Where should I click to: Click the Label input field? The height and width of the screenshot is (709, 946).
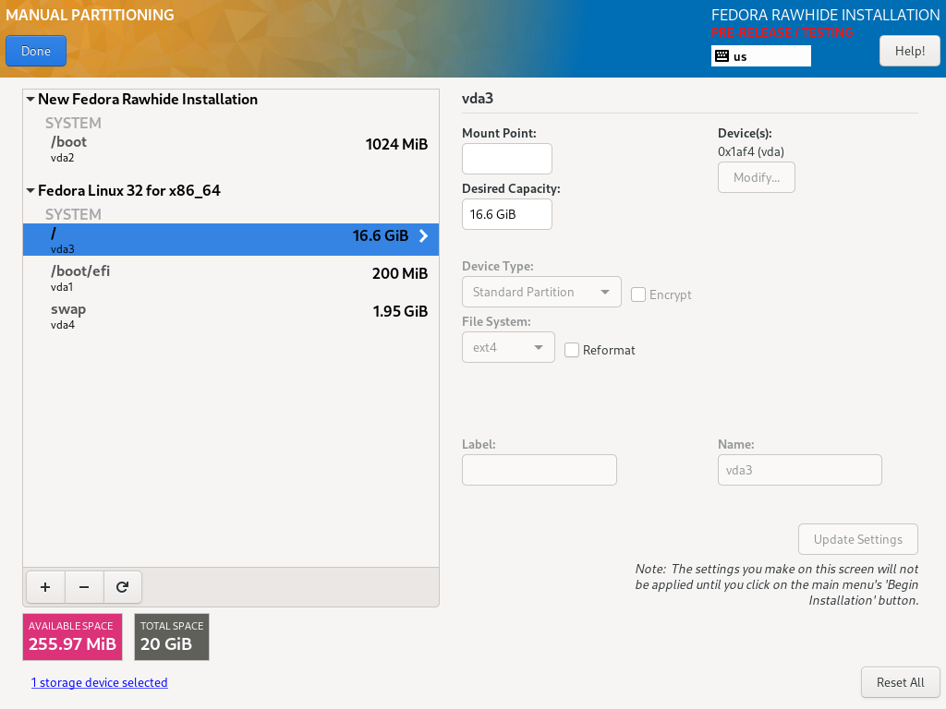coord(540,470)
